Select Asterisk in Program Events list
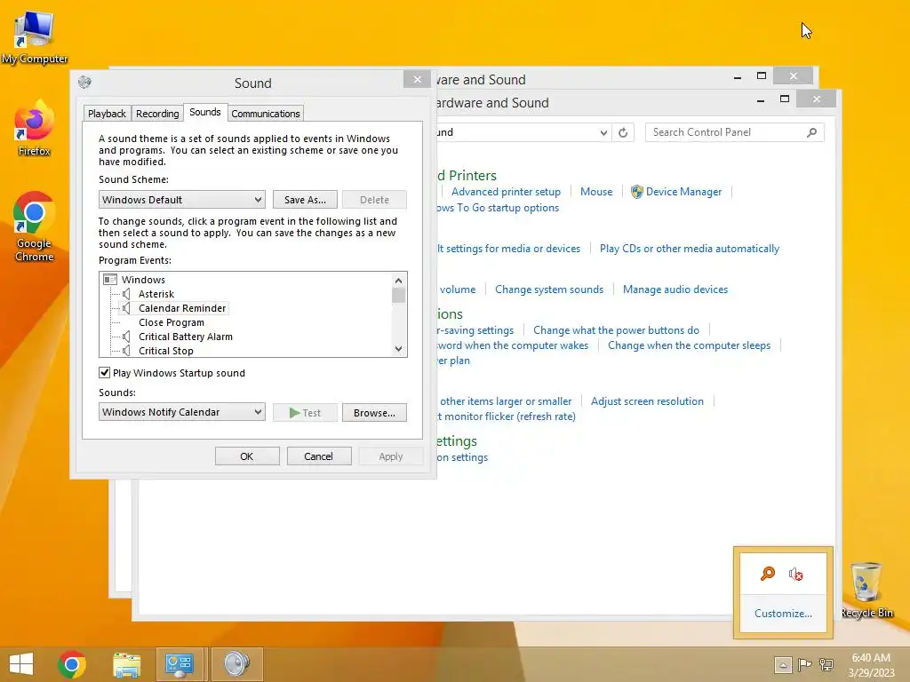Viewport: 910px width, 682px height. pyautogui.click(x=156, y=294)
